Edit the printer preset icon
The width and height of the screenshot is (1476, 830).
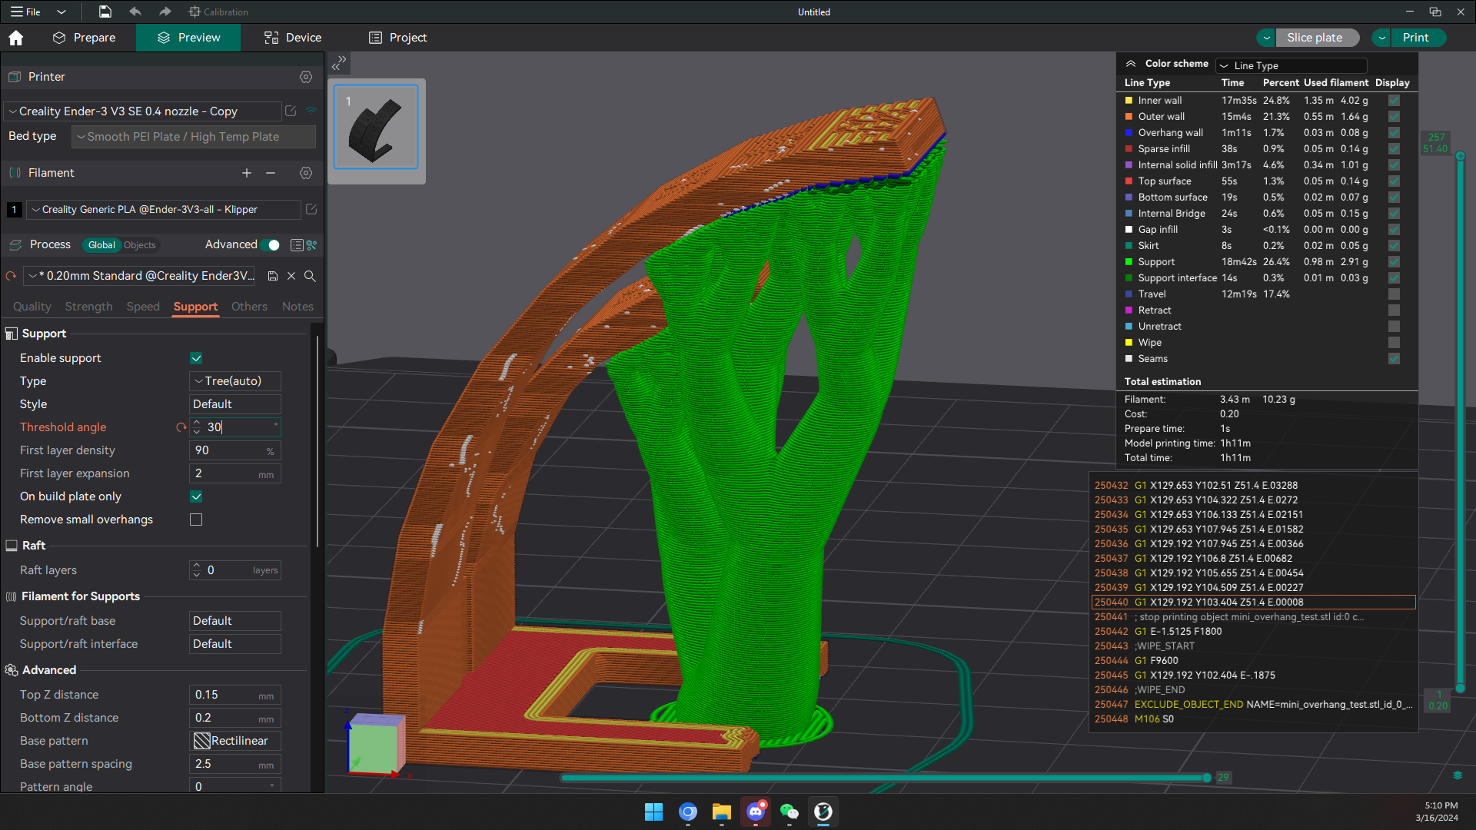291,111
